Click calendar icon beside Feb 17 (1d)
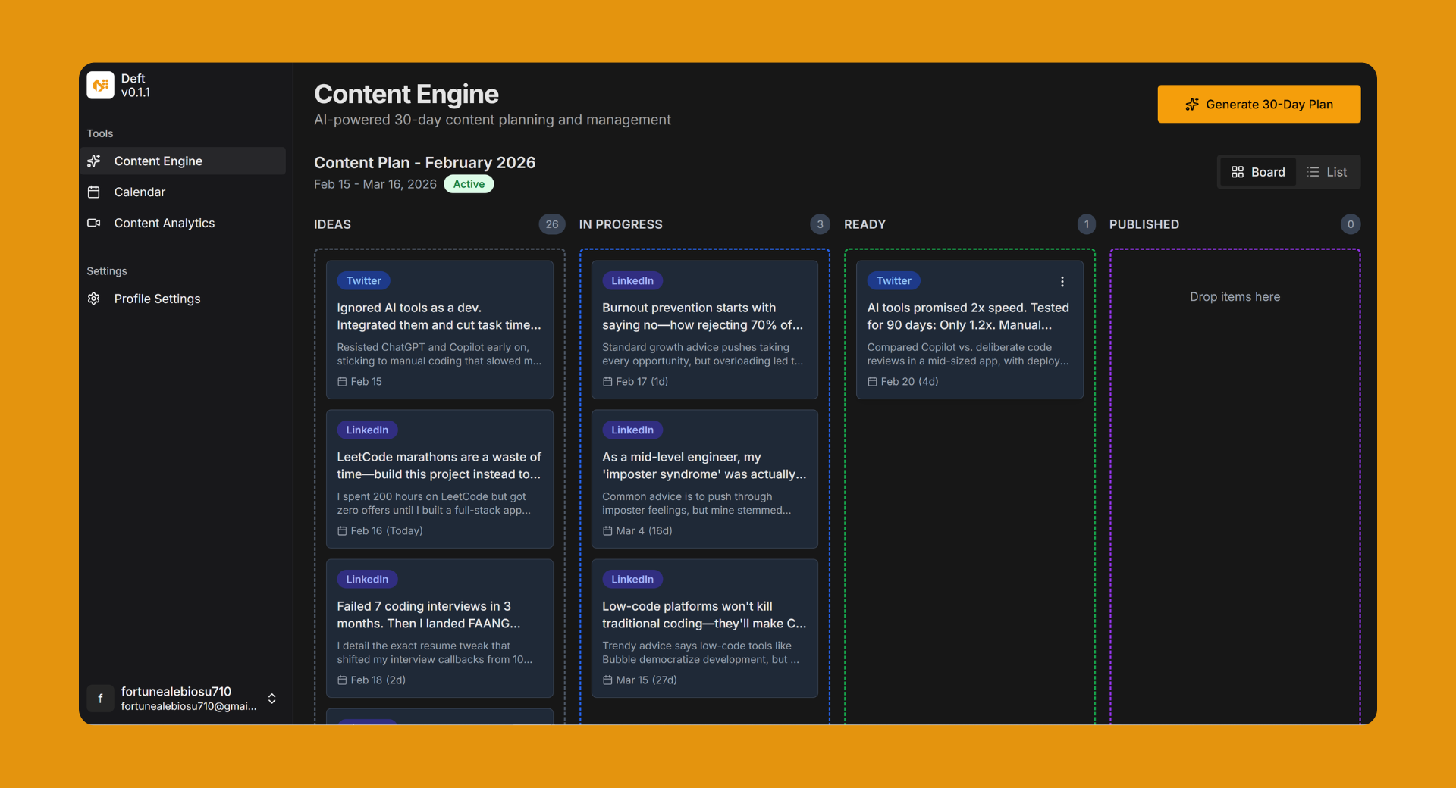 coord(607,382)
